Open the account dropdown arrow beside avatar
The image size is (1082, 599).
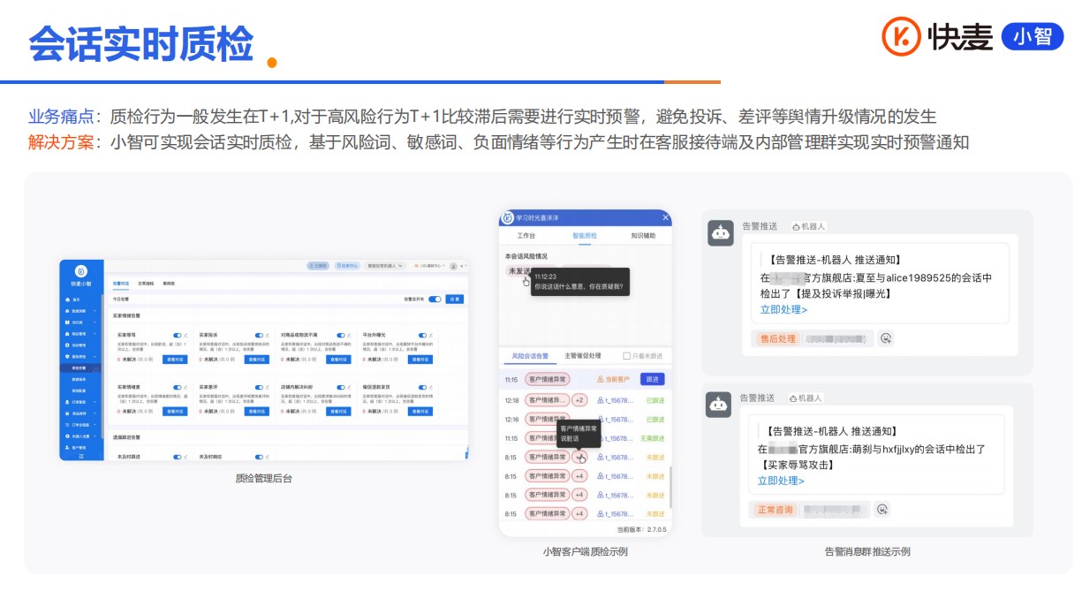[x=466, y=266]
